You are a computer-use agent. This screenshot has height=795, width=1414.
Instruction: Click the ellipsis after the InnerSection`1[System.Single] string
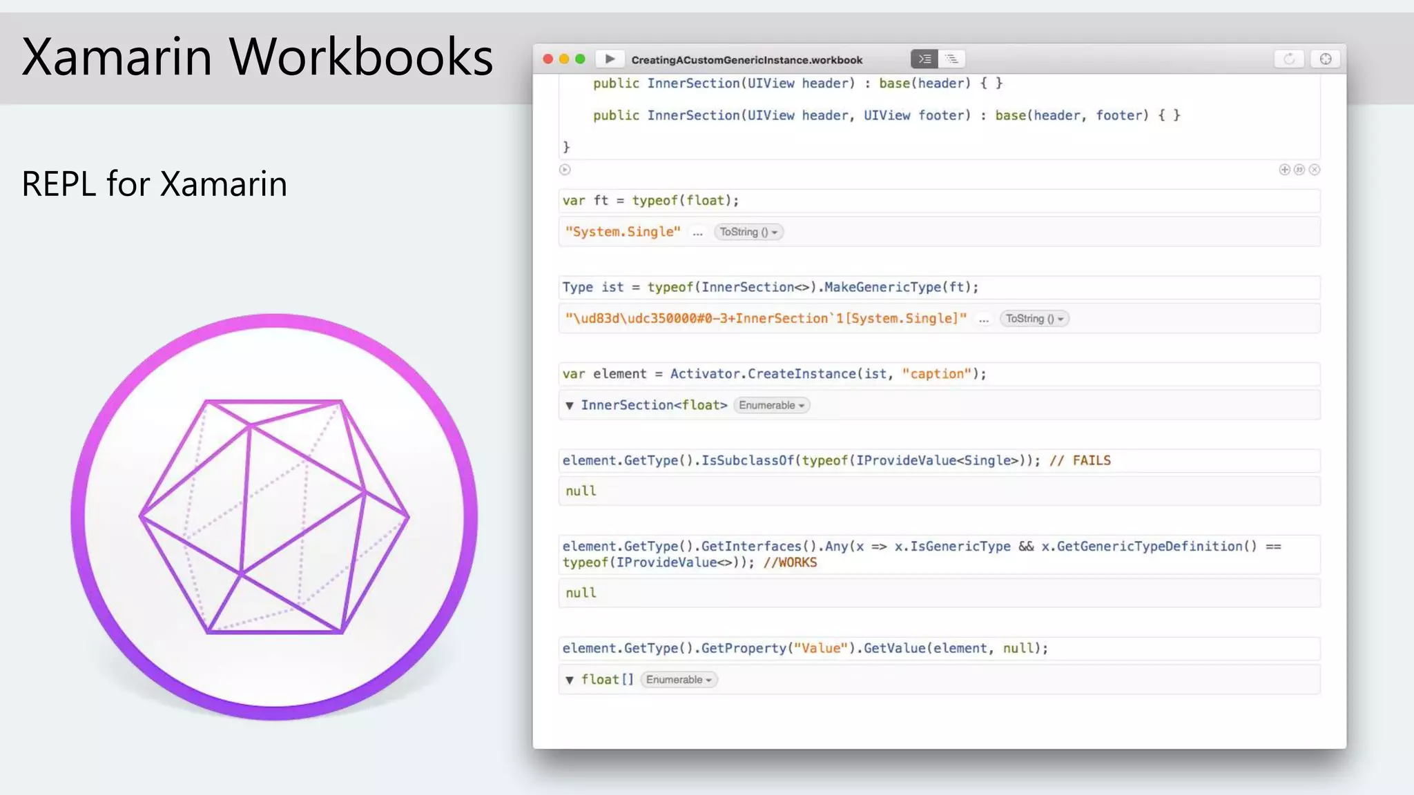[x=984, y=320]
